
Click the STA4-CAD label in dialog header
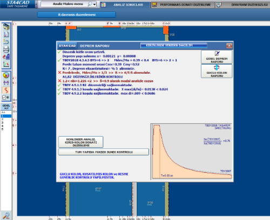(x=67, y=46)
